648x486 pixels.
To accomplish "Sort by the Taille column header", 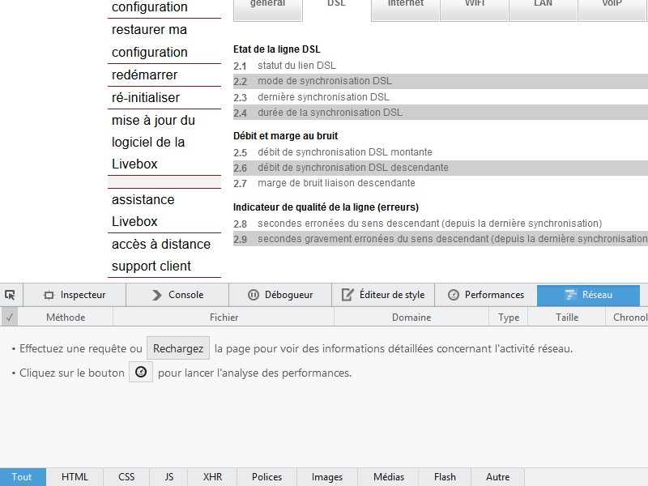I will point(567,318).
